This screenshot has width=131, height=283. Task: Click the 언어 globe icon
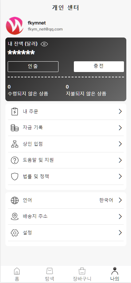[x=15, y=200]
